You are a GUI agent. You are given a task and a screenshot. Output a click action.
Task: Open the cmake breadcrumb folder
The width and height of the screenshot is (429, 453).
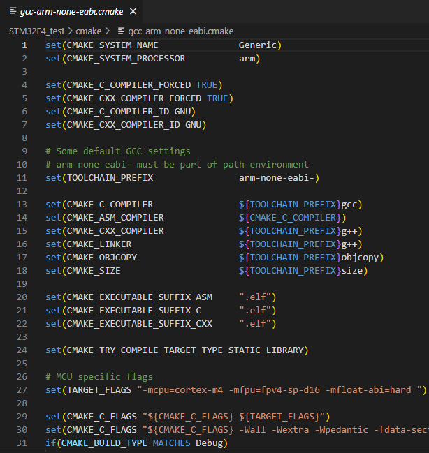89,31
